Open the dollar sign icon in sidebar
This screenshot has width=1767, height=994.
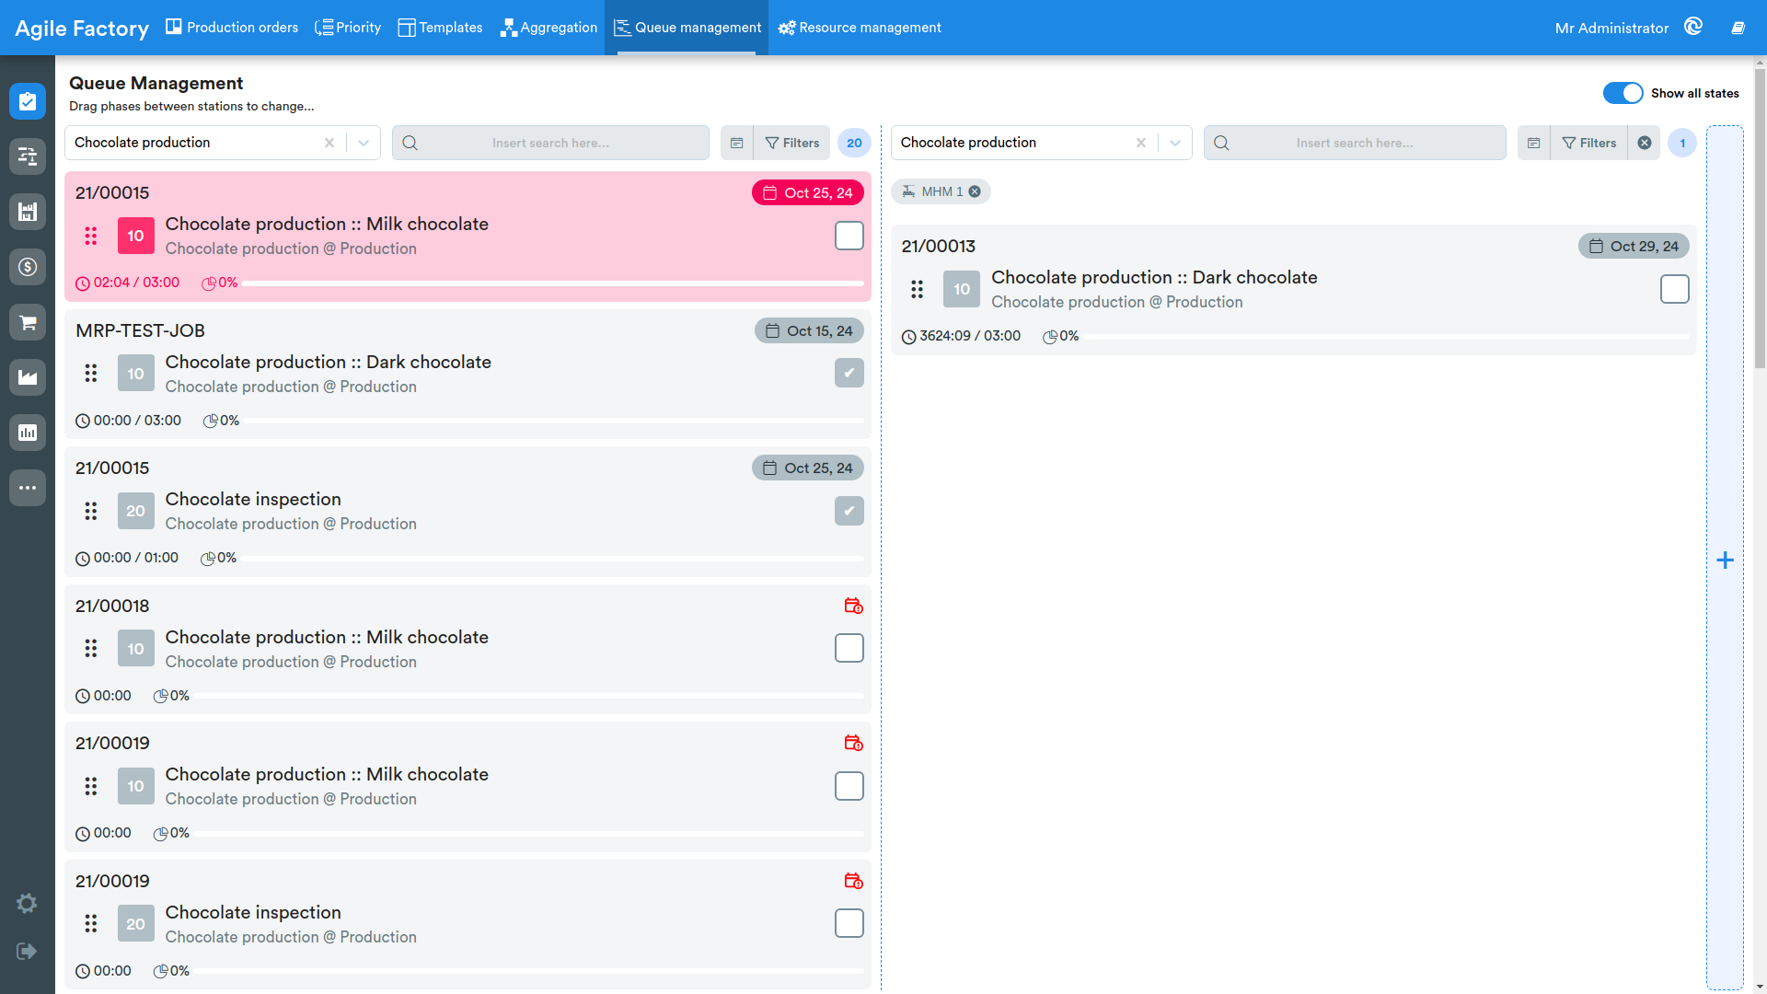click(28, 267)
